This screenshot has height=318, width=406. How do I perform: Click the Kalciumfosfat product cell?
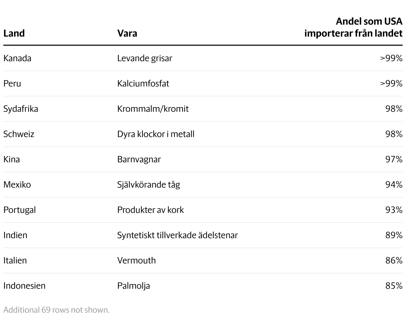point(143,83)
